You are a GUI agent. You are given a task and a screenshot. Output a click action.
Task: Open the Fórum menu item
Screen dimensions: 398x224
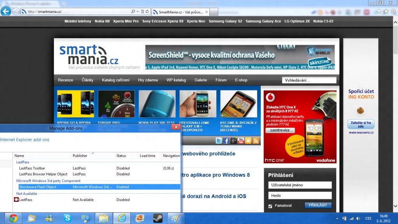click(x=221, y=80)
